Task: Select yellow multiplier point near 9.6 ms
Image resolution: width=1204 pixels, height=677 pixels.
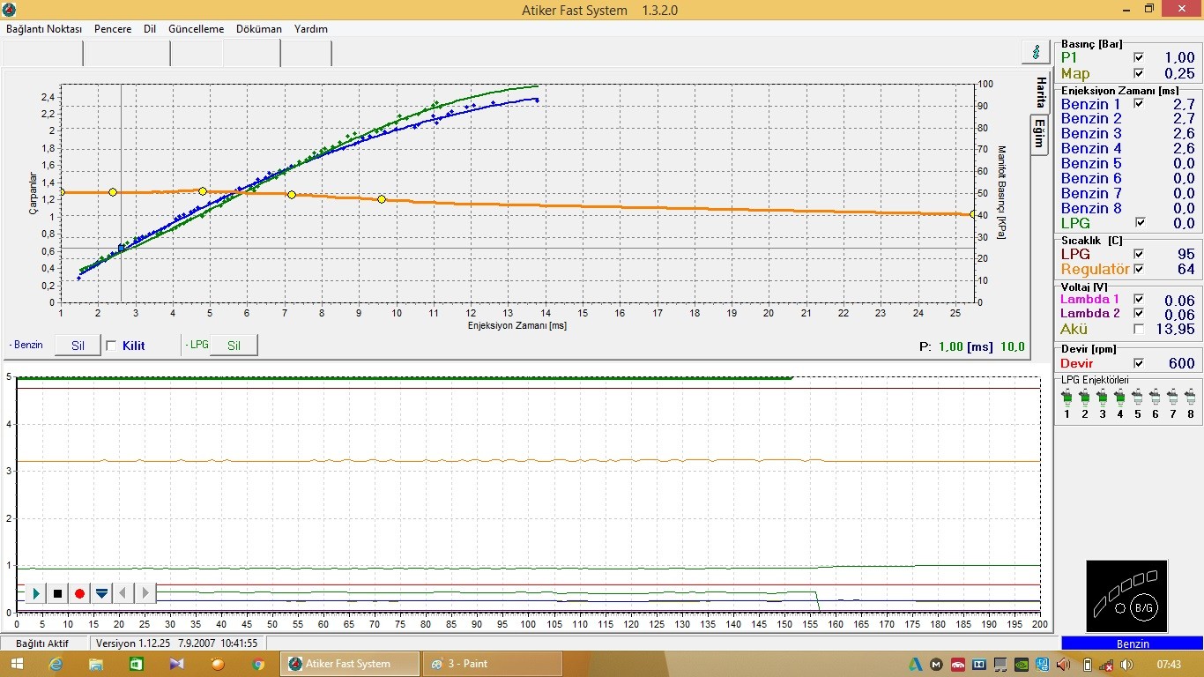Action: click(382, 199)
